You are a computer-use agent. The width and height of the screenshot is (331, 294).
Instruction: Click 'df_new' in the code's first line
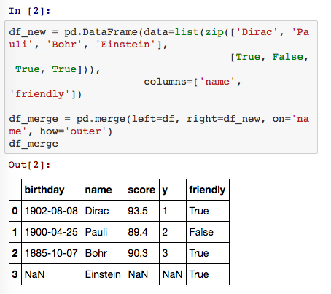[x=28, y=32]
